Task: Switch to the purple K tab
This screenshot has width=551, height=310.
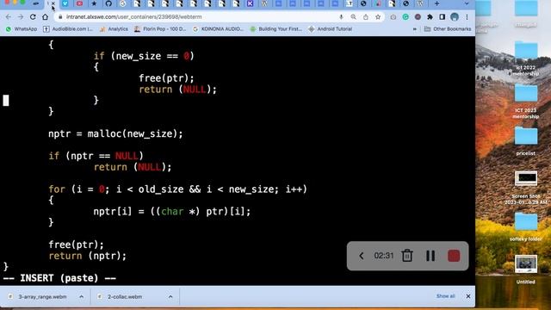Action: (x=250, y=3)
